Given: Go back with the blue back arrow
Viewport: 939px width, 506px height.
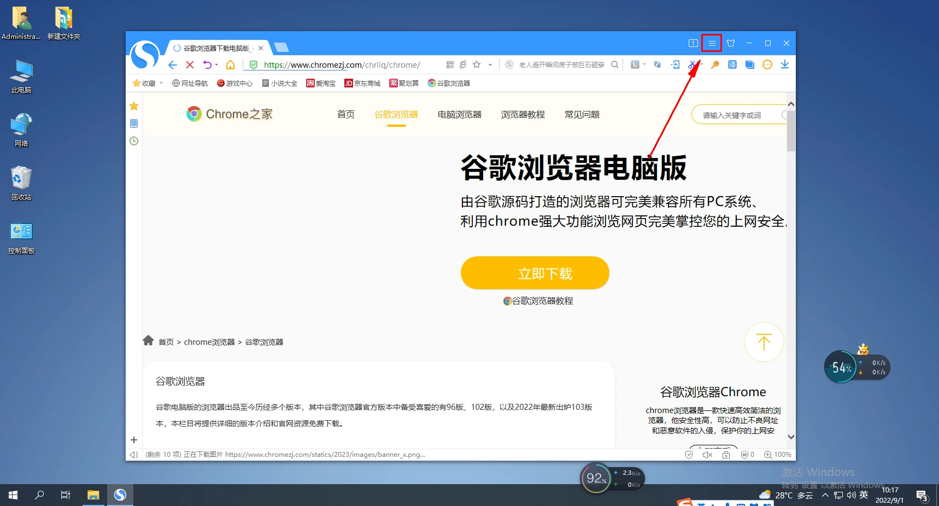Looking at the screenshot, I should pos(173,65).
